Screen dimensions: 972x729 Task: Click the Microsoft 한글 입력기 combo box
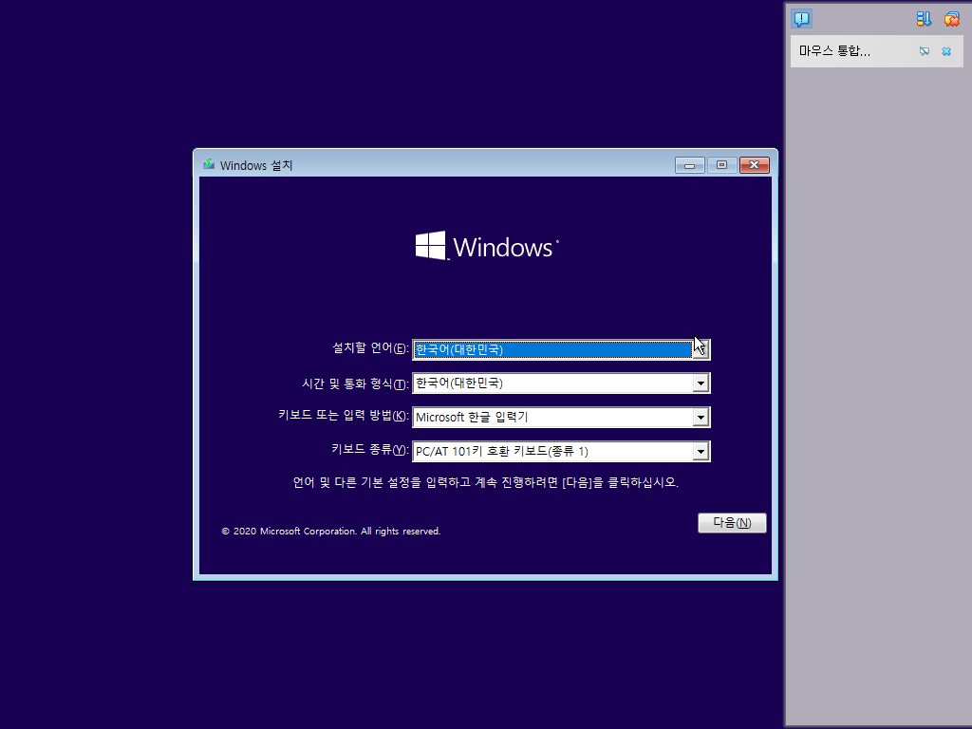561,418
